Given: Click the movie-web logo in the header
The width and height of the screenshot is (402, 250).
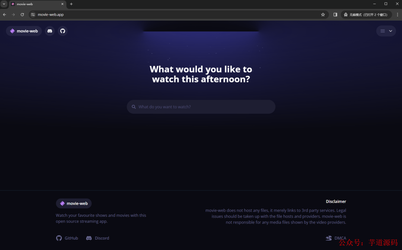Looking at the screenshot, I should click(x=24, y=31).
